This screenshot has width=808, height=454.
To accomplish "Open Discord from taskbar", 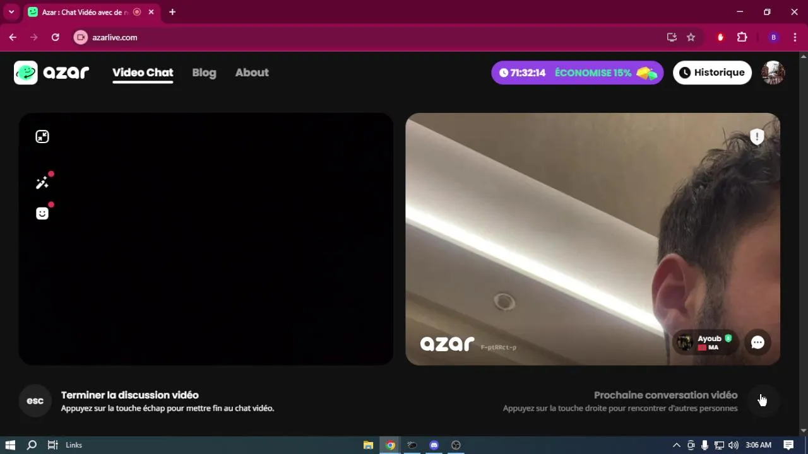I will click(x=434, y=445).
